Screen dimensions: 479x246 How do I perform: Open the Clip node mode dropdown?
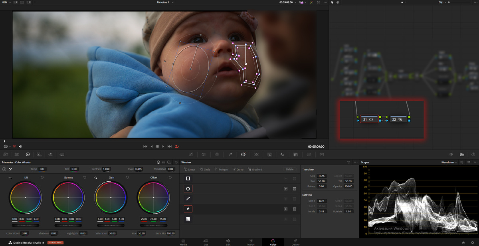click(x=443, y=2)
